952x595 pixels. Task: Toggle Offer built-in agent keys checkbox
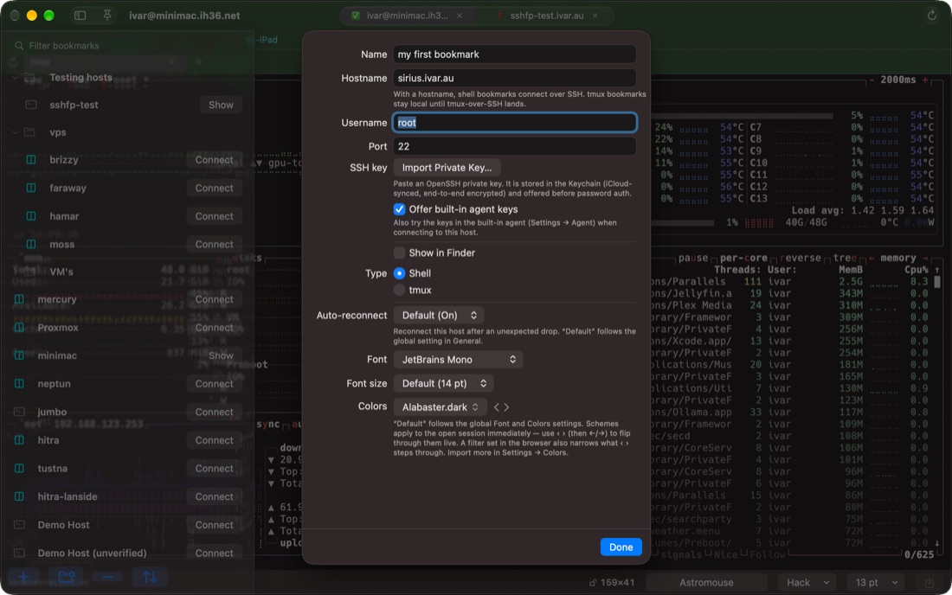click(399, 209)
